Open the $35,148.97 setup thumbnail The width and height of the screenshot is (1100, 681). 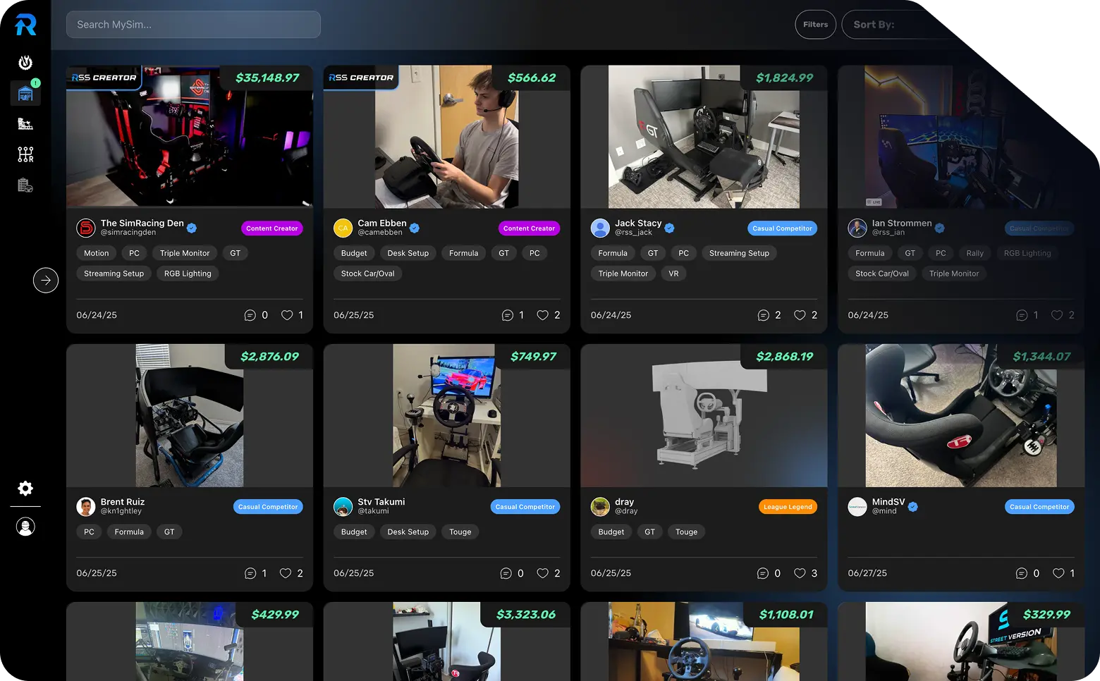tap(190, 137)
